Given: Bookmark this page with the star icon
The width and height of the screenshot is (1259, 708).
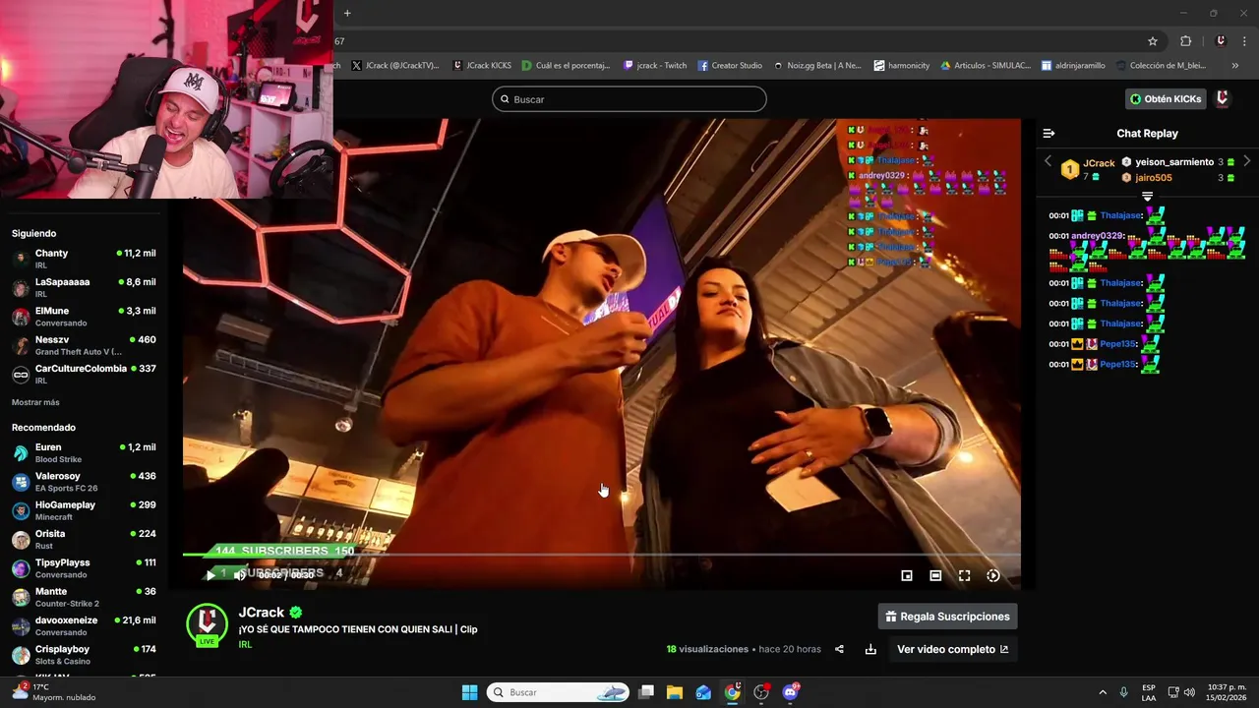Looking at the screenshot, I should (1153, 41).
